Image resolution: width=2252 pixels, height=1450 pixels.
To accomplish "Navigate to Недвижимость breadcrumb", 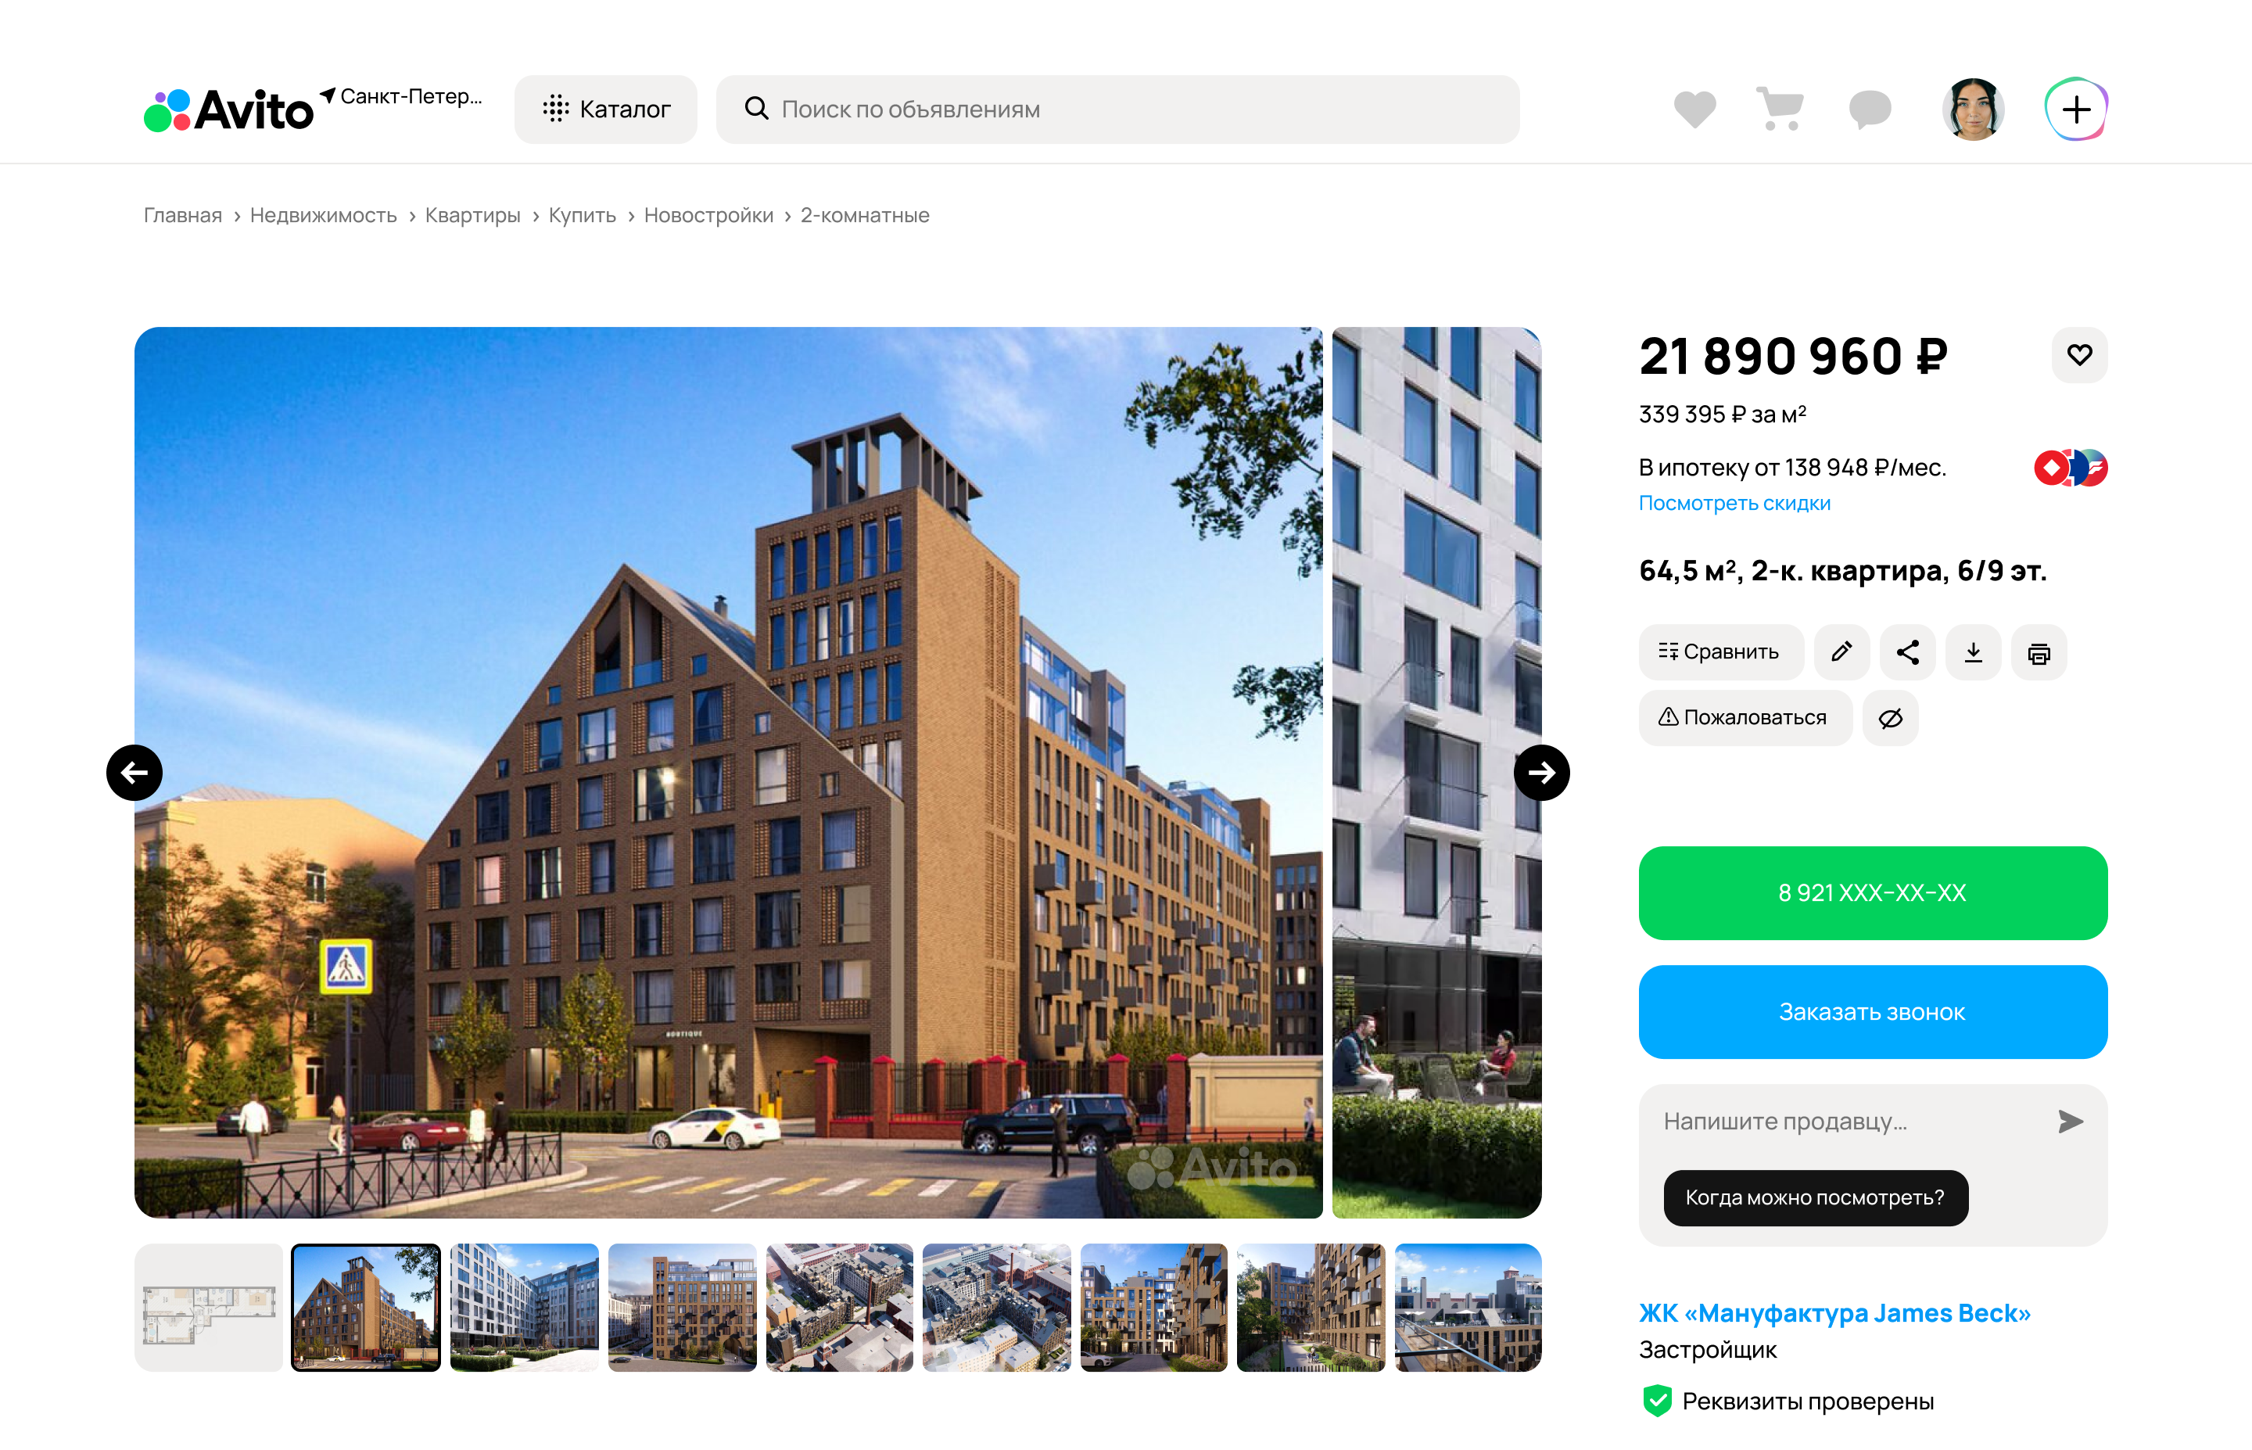I will coord(323,214).
